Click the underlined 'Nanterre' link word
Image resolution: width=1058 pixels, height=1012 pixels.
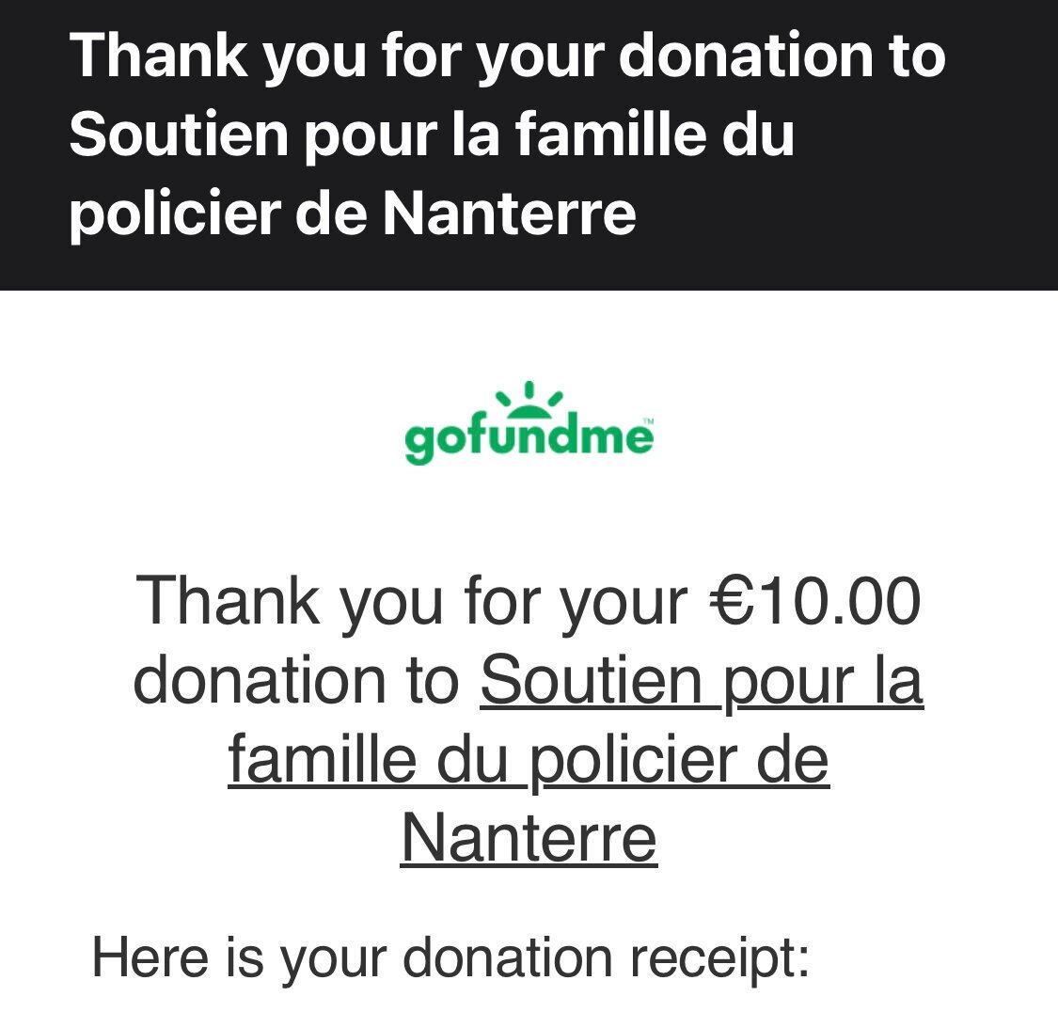[x=529, y=839]
